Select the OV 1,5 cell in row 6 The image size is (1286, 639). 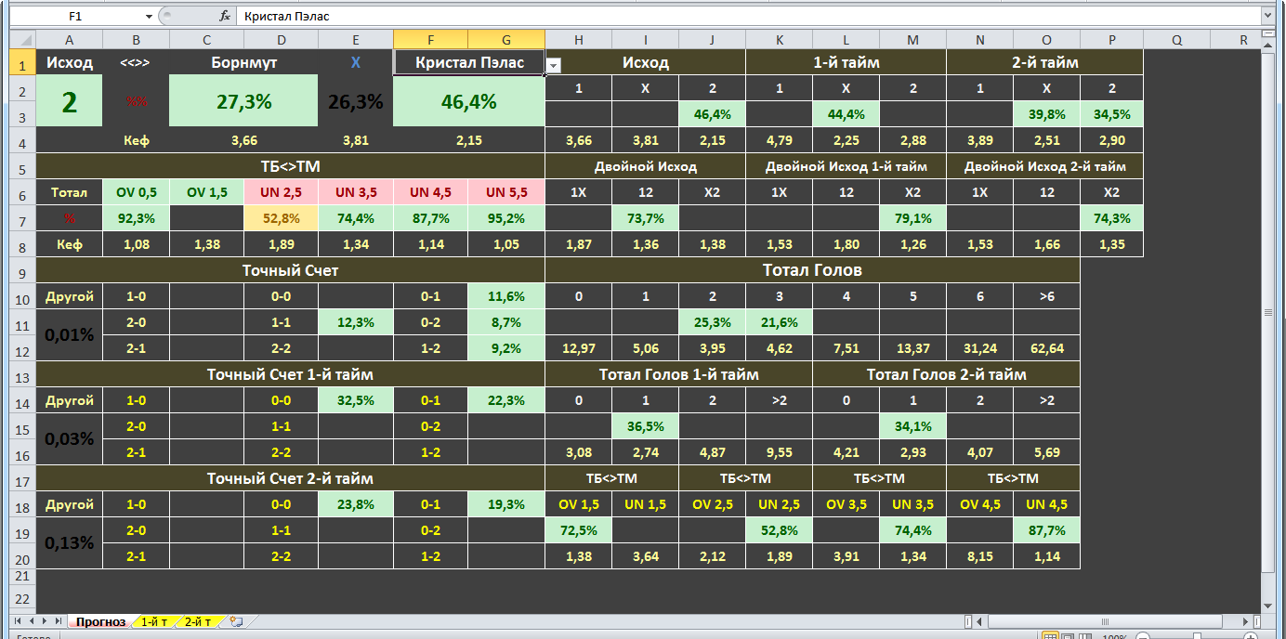click(207, 193)
